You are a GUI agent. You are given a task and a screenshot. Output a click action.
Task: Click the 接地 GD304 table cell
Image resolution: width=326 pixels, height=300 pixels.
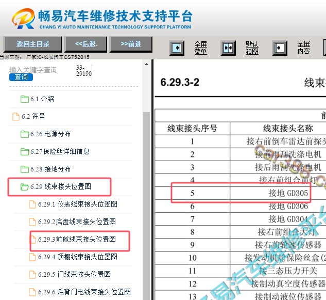pos(288,219)
